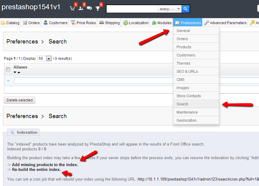Open the Display 50 results dropdown
259x186 pixels.
pos(44,59)
